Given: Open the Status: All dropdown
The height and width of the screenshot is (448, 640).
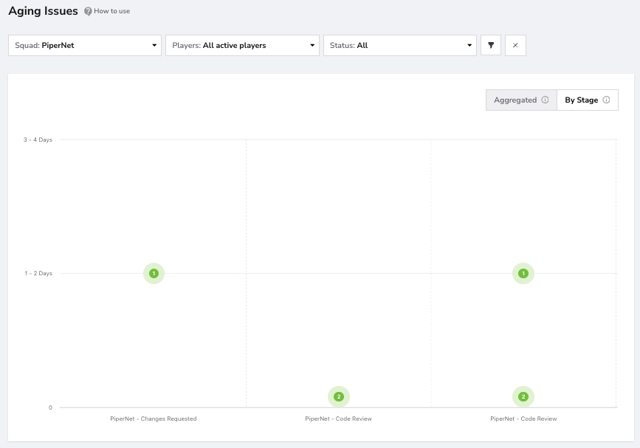Looking at the screenshot, I should pyautogui.click(x=400, y=45).
